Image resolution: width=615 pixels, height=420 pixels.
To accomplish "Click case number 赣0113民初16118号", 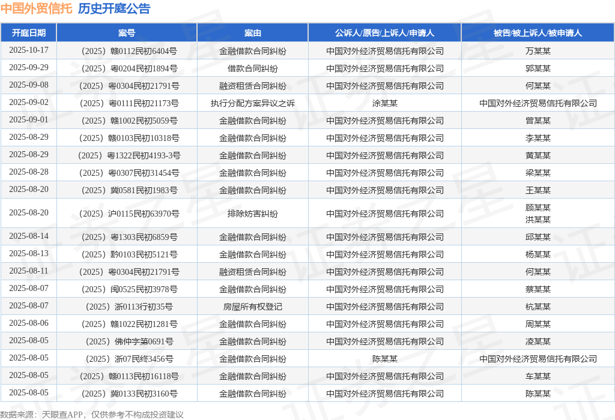I will click(x=129, y=376).
